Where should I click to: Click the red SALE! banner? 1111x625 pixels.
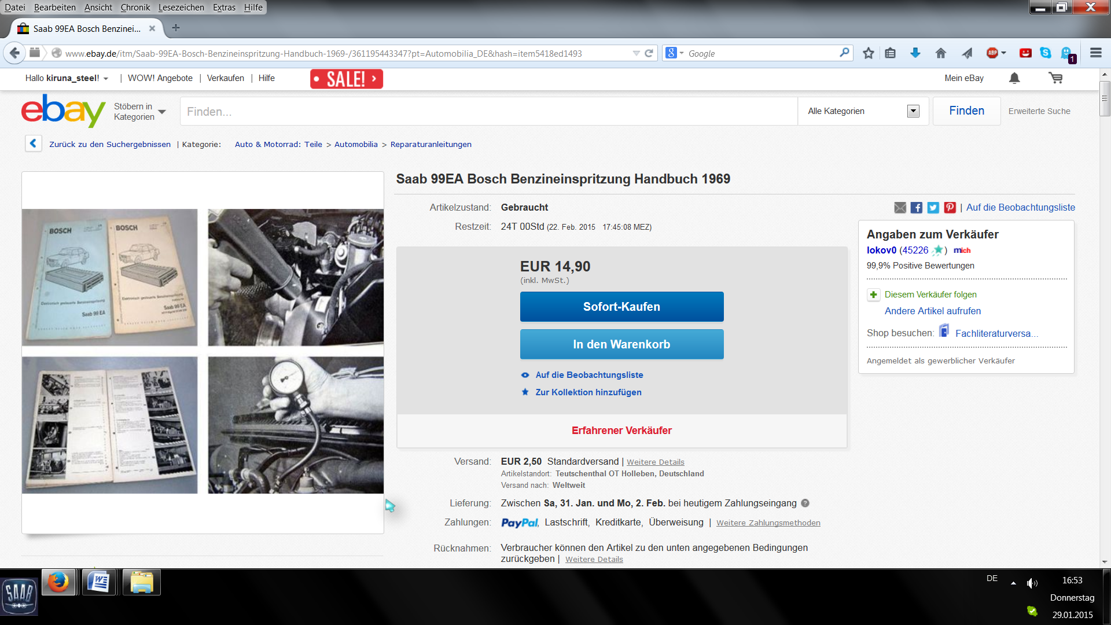point(346,79)
